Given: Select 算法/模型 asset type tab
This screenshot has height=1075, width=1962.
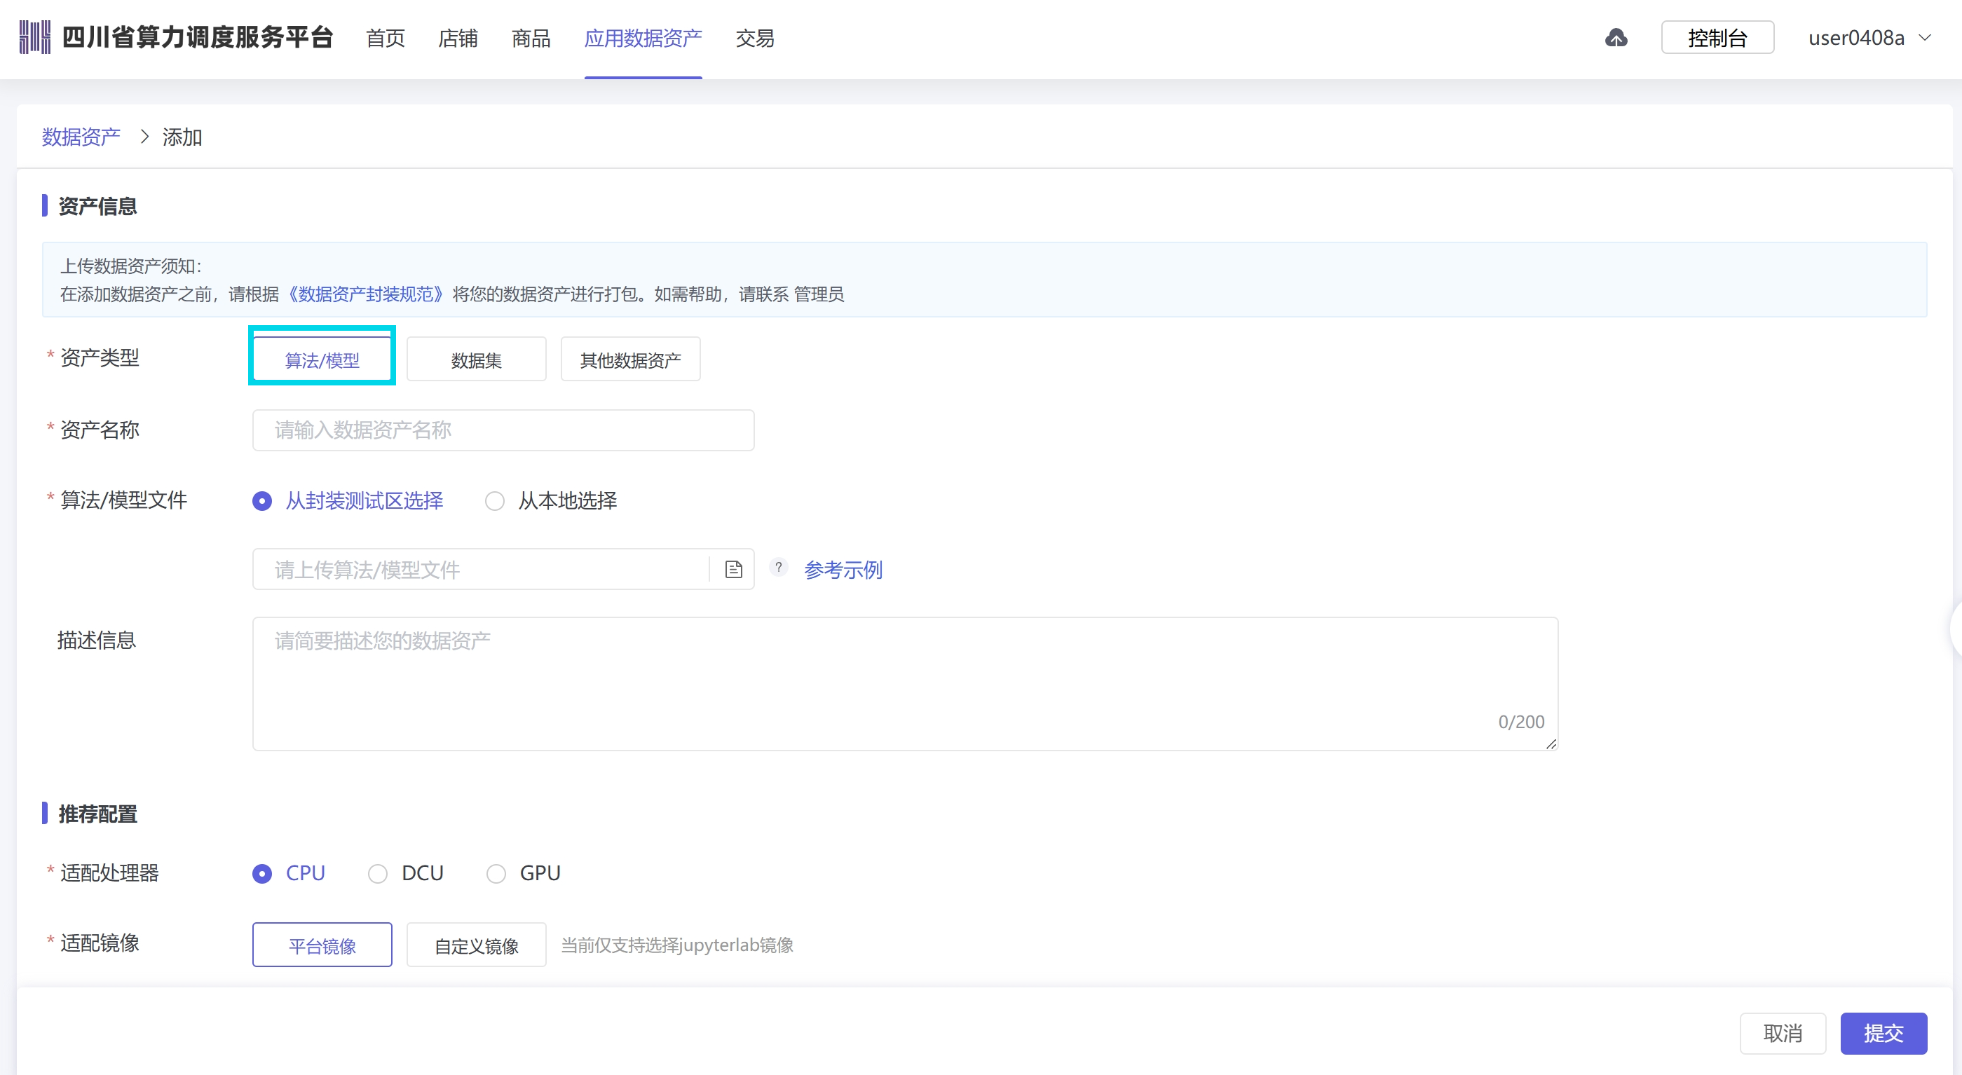Looking at the screenshot, I should click(x=322, y=357).
